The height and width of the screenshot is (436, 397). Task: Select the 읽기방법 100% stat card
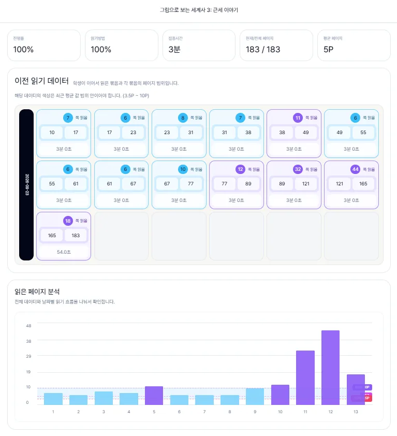(122, 46)
